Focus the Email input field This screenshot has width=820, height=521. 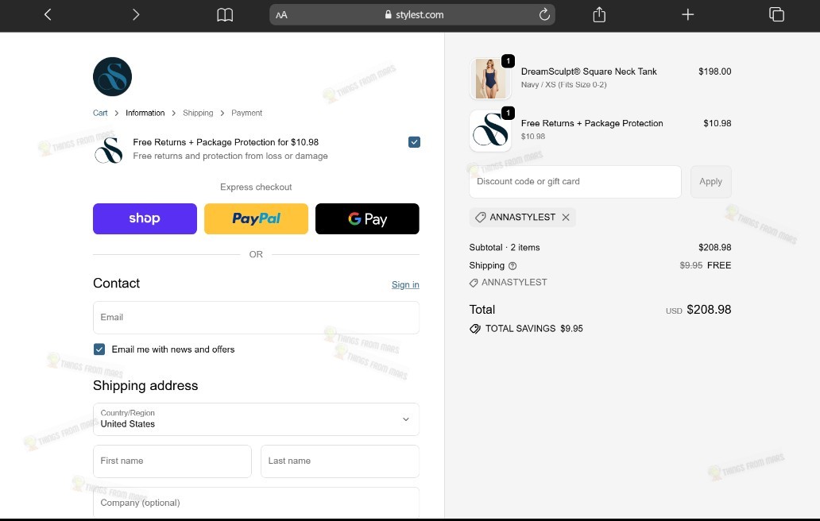tap(256, 317)
